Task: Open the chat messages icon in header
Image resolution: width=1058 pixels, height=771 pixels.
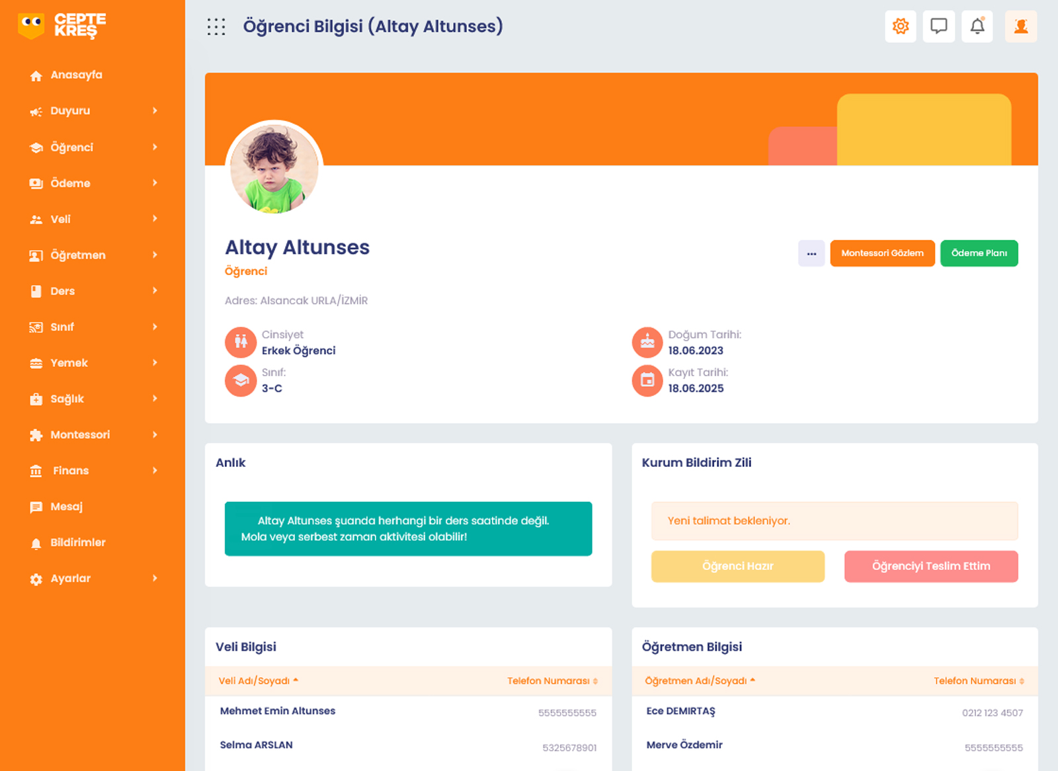Action: coord(938,26)
